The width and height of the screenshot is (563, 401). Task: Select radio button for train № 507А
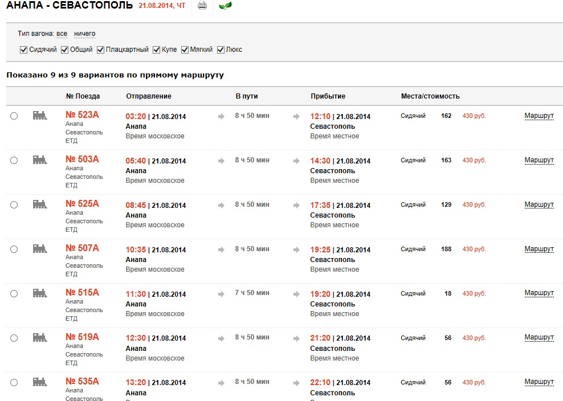click(x=14, y=249)
